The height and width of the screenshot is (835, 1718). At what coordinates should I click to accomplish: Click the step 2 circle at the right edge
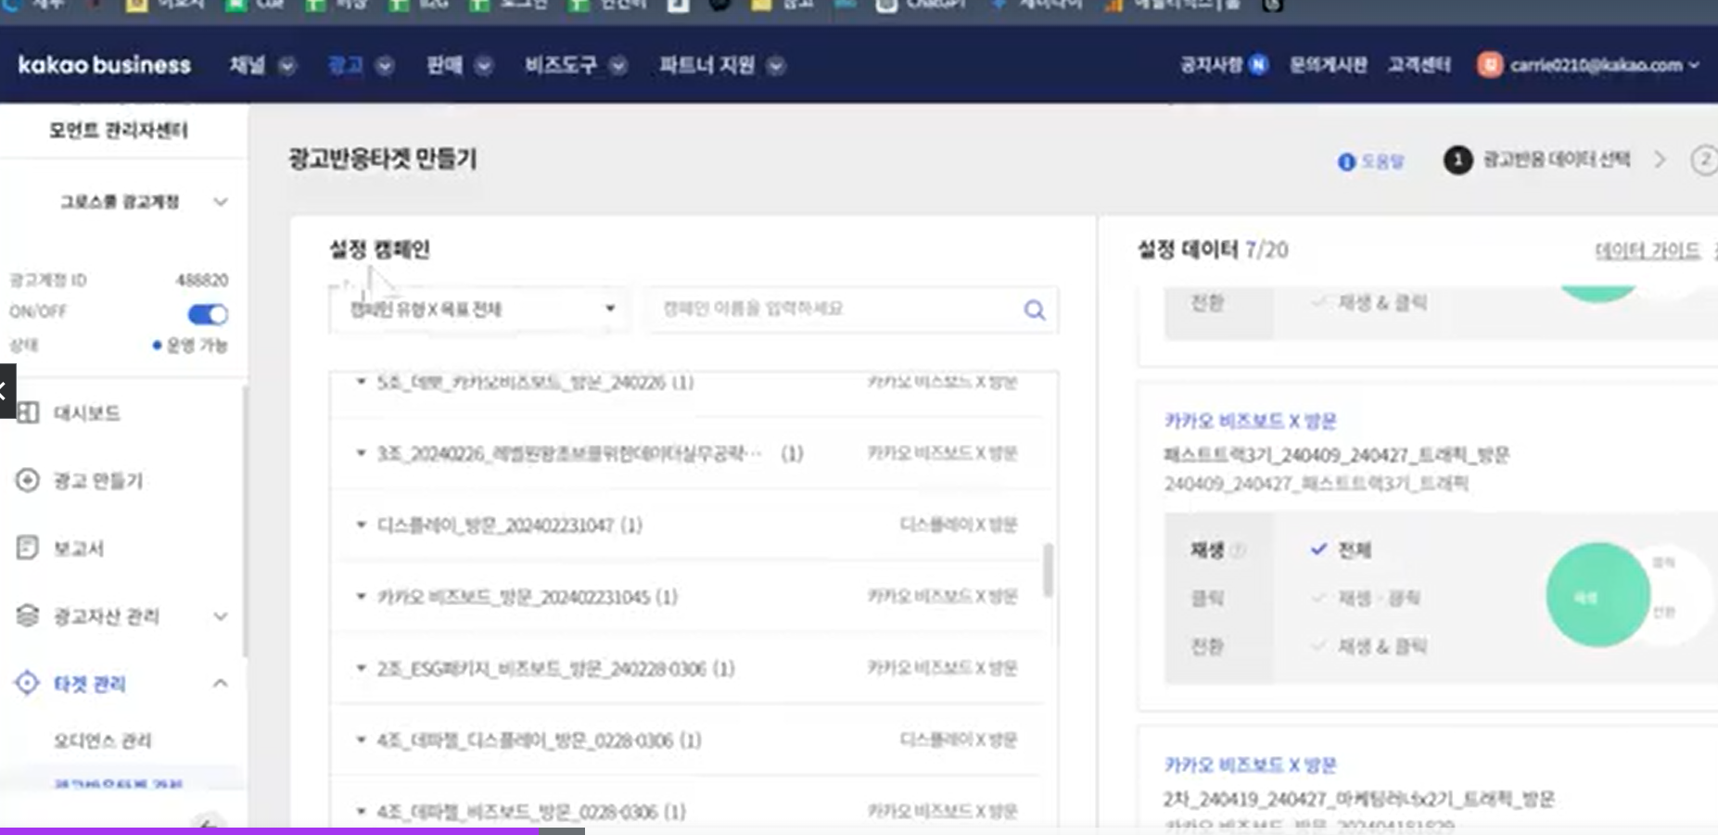1704,160
